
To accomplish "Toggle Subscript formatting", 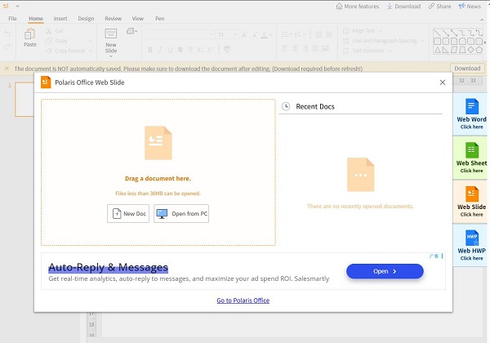I will click(200, 50).
